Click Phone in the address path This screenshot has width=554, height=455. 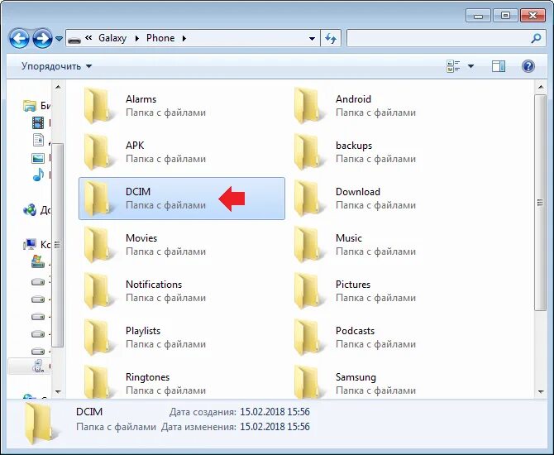coord(160,38)
